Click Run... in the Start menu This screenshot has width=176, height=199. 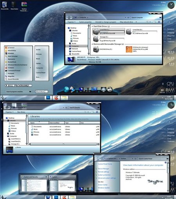(x=38, y=77)
